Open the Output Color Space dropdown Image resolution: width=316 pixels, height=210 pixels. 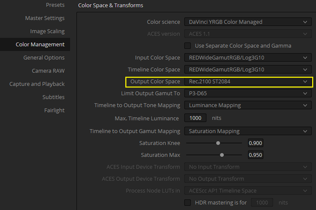pos(248,82)
